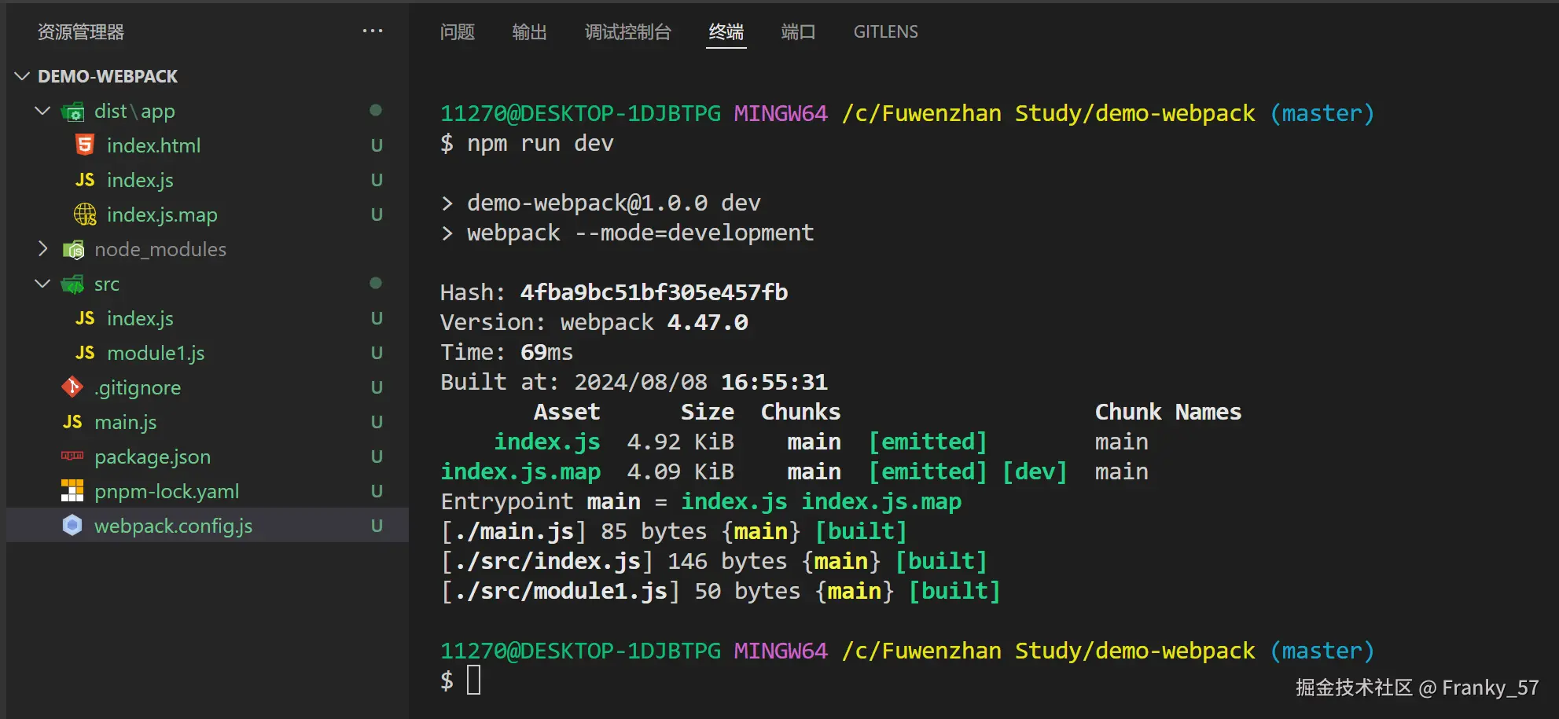Click 'demo-webpack@1.0.0 dev' output line

(x=614, y=203)
